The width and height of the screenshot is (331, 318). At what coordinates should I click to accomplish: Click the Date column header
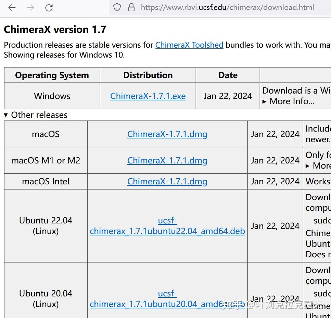(x=228, y=75)
